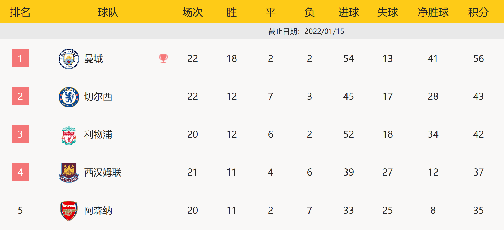
Task: Click the red rank 1 badge
Action: (20, 58)
